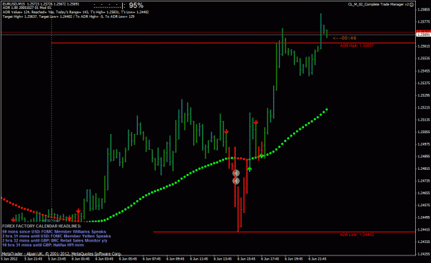431x263 pixels.
Task: Click the '5 Jun 21:45' time axis label
Action: 33,259
